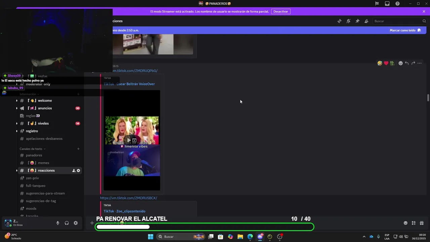Open invite people icon on reacciones channel
The image size is (430, 242).
74,171
